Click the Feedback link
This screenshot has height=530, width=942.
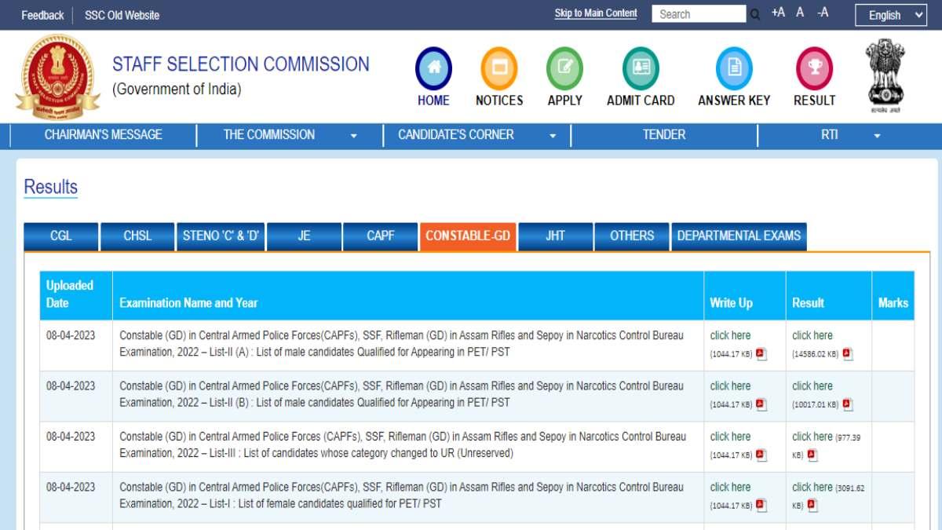point(42,14)
